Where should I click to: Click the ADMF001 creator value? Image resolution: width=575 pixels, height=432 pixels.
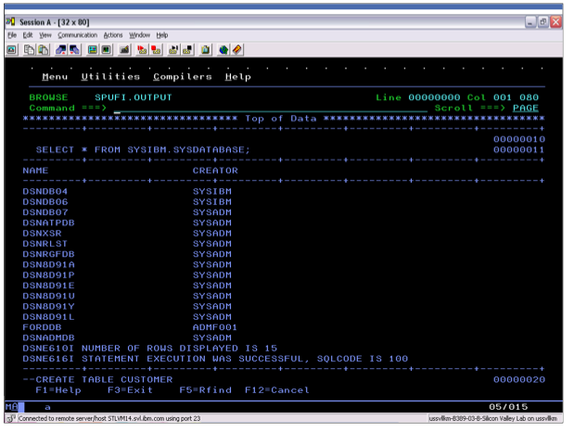click(215, 327)
